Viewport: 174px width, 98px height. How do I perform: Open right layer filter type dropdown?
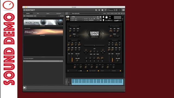pos(115,40)
